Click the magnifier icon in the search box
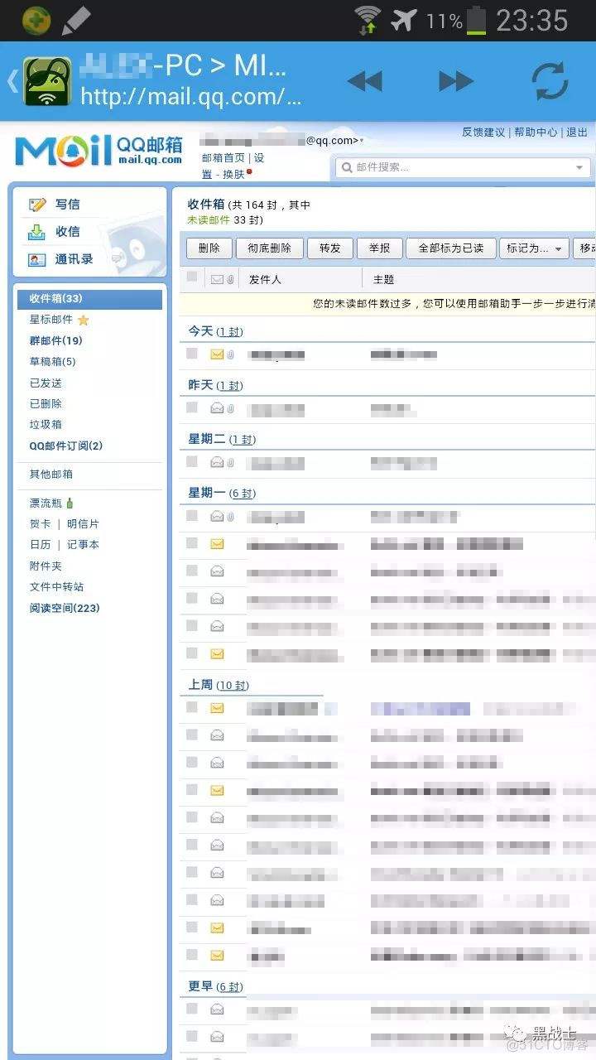 coord(346,167)
